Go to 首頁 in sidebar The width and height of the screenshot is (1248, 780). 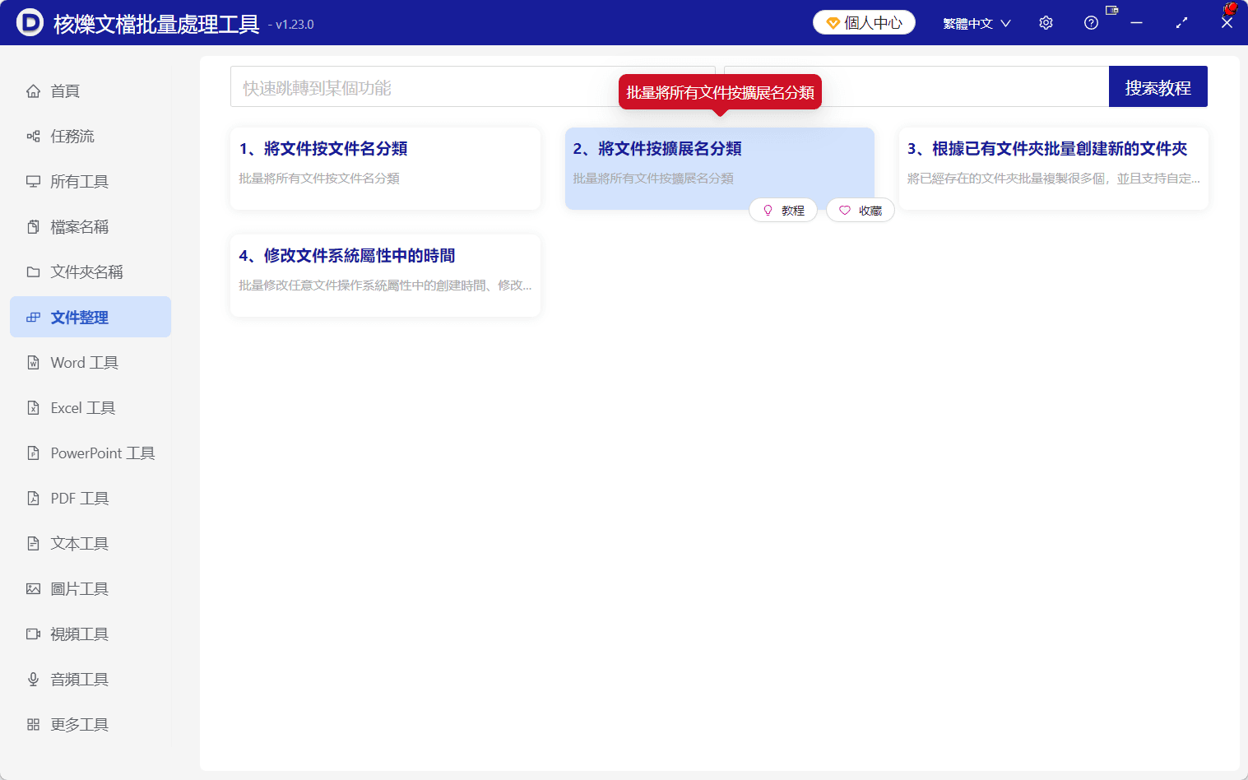coord(90,91)
